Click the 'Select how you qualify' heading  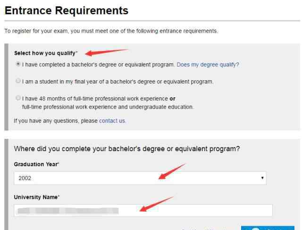(45, 53)
